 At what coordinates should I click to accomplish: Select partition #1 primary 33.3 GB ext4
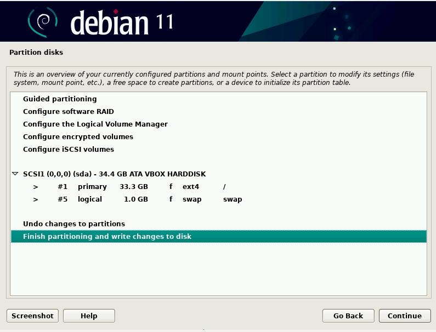[x=219, y=186]
